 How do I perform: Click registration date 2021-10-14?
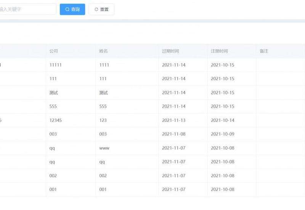click(223, 120)
